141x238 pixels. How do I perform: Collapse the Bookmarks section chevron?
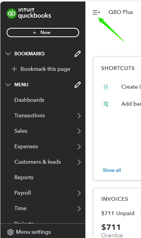click(x=8, y=54)
